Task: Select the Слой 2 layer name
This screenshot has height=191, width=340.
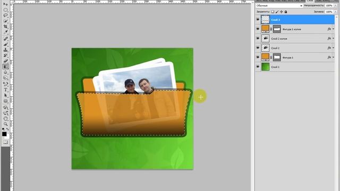Action: 275,48
